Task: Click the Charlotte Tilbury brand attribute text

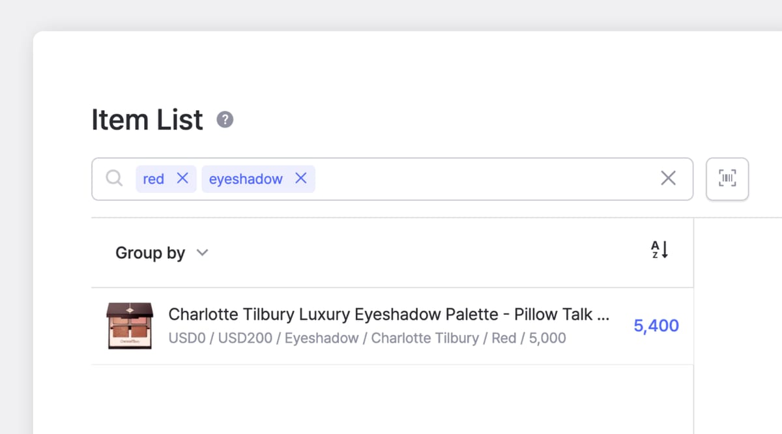Action: [425, 338]
